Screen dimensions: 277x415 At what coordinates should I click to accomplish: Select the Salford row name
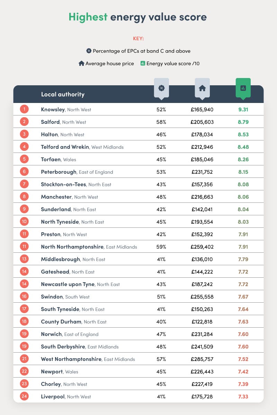(50, 122)
